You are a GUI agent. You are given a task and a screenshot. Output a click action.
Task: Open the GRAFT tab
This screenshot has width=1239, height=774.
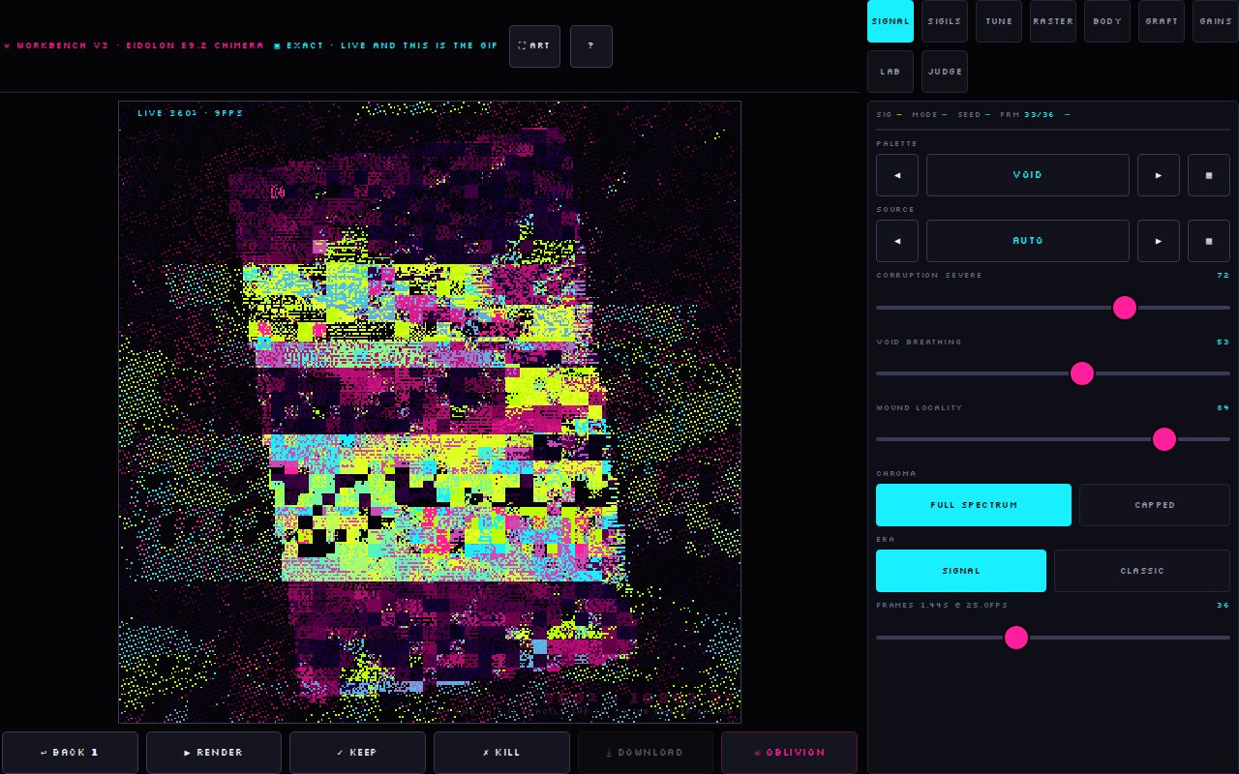click(x=1162, y=21)
